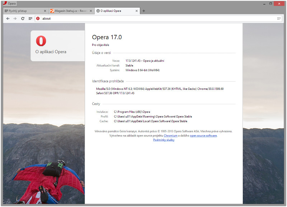This screenshot has width=287, height=207.
Task: Click the Opera badge in address bar
Action: (38, 19)
